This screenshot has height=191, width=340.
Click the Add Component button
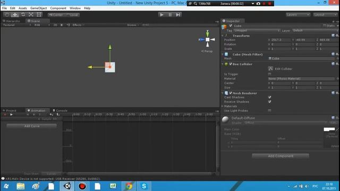click(280, 156)
